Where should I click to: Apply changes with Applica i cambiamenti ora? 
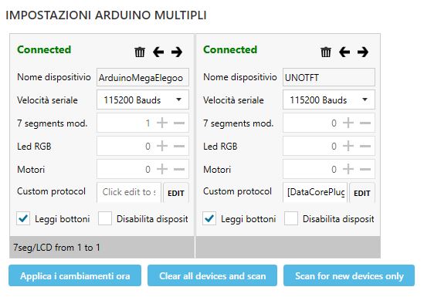(x=75, y=275)
